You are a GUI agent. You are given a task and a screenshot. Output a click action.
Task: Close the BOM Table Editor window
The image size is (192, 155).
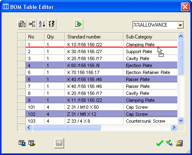coord(185,7)
